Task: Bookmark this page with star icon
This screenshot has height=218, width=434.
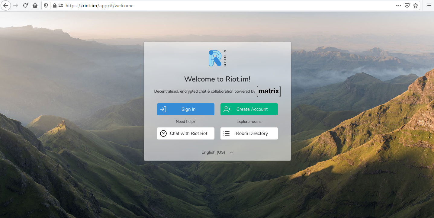Action: click(x=416, y=5)
